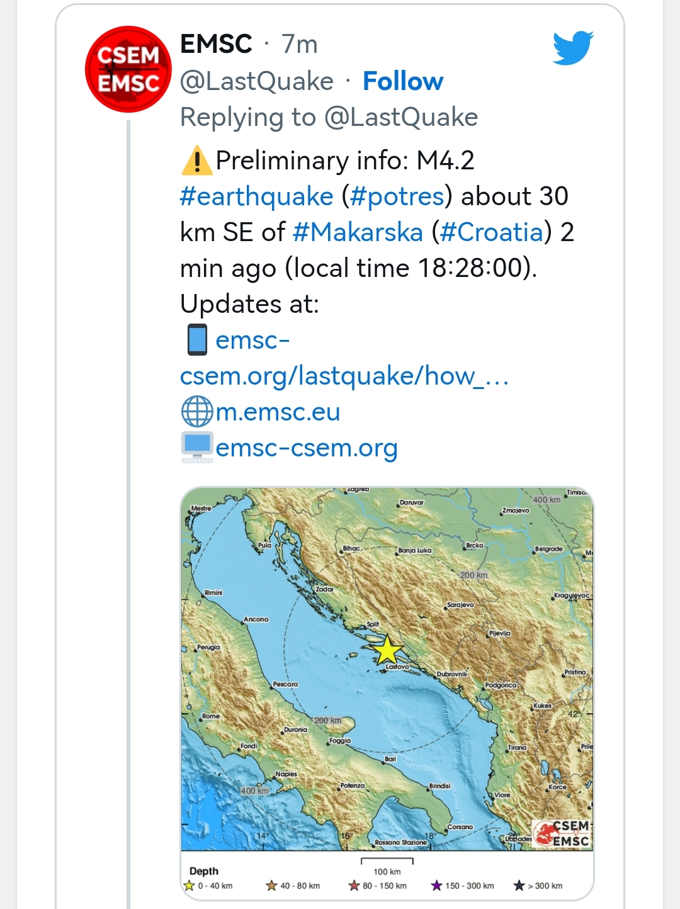
Task: Open the #potres hashtag
Action: 397,196
